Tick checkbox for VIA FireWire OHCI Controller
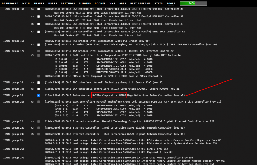Image resolution: width=257 pixels, height=165 pixels. click(38, 45)
